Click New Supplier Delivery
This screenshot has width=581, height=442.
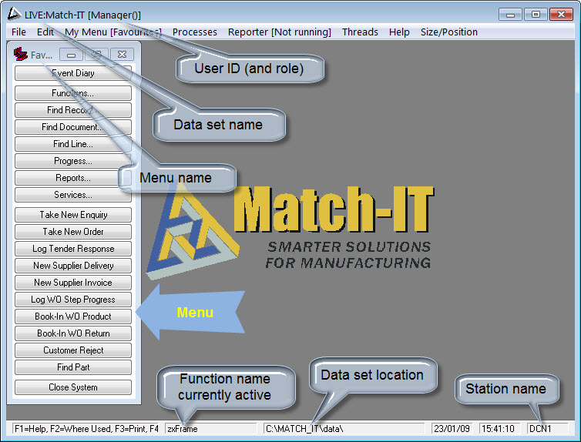[x=73, y=266]
